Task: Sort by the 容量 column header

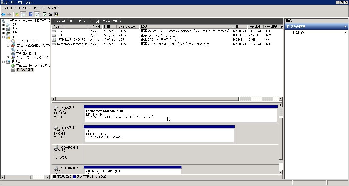Action: coord(239,27)
